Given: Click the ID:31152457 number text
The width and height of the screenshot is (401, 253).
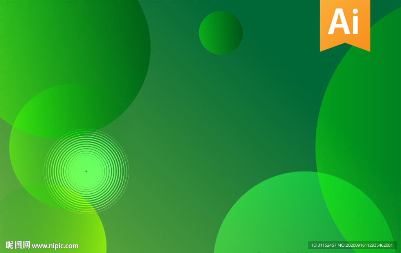Looking at the screenshot, I should tap(324, 245).
